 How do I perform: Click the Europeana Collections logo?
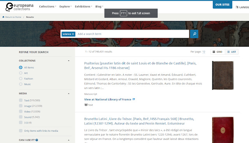19,7
